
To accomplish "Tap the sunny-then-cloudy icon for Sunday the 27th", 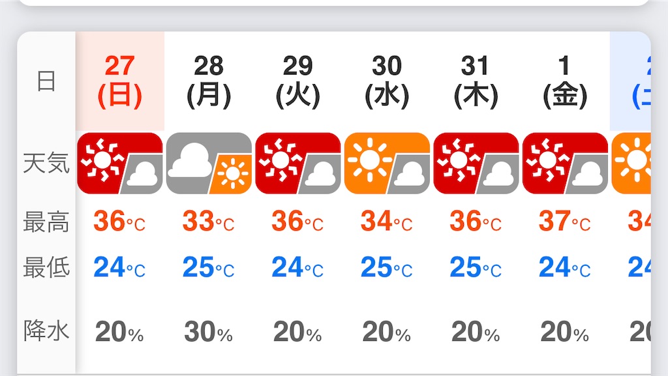I will [x=120, y=164].
